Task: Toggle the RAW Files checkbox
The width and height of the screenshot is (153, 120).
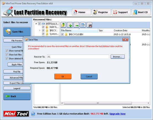Action: tap(43, 27)
